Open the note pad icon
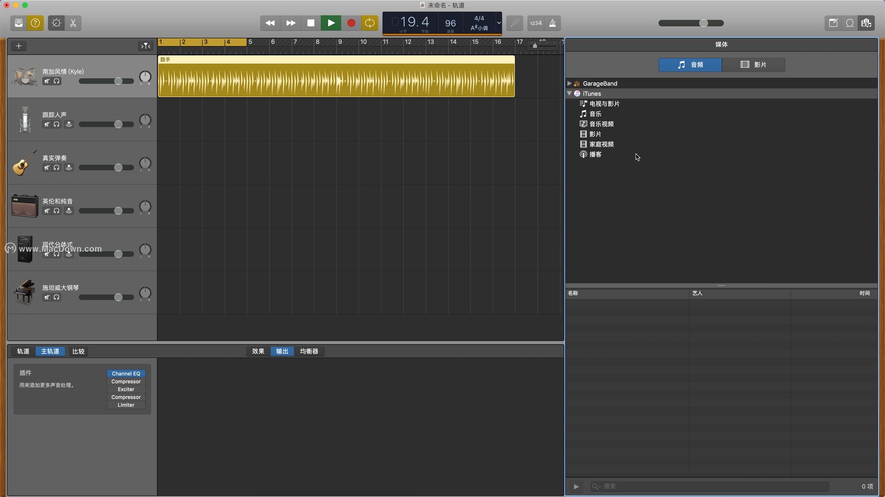 (833, 23)
